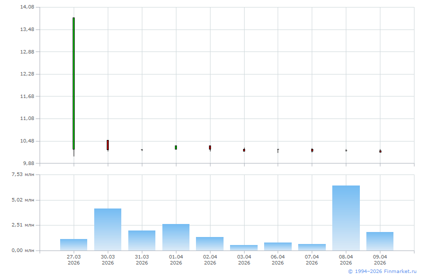Click the green candlestick for 01.04
The image size is (421, 275).
pos(176,147)
